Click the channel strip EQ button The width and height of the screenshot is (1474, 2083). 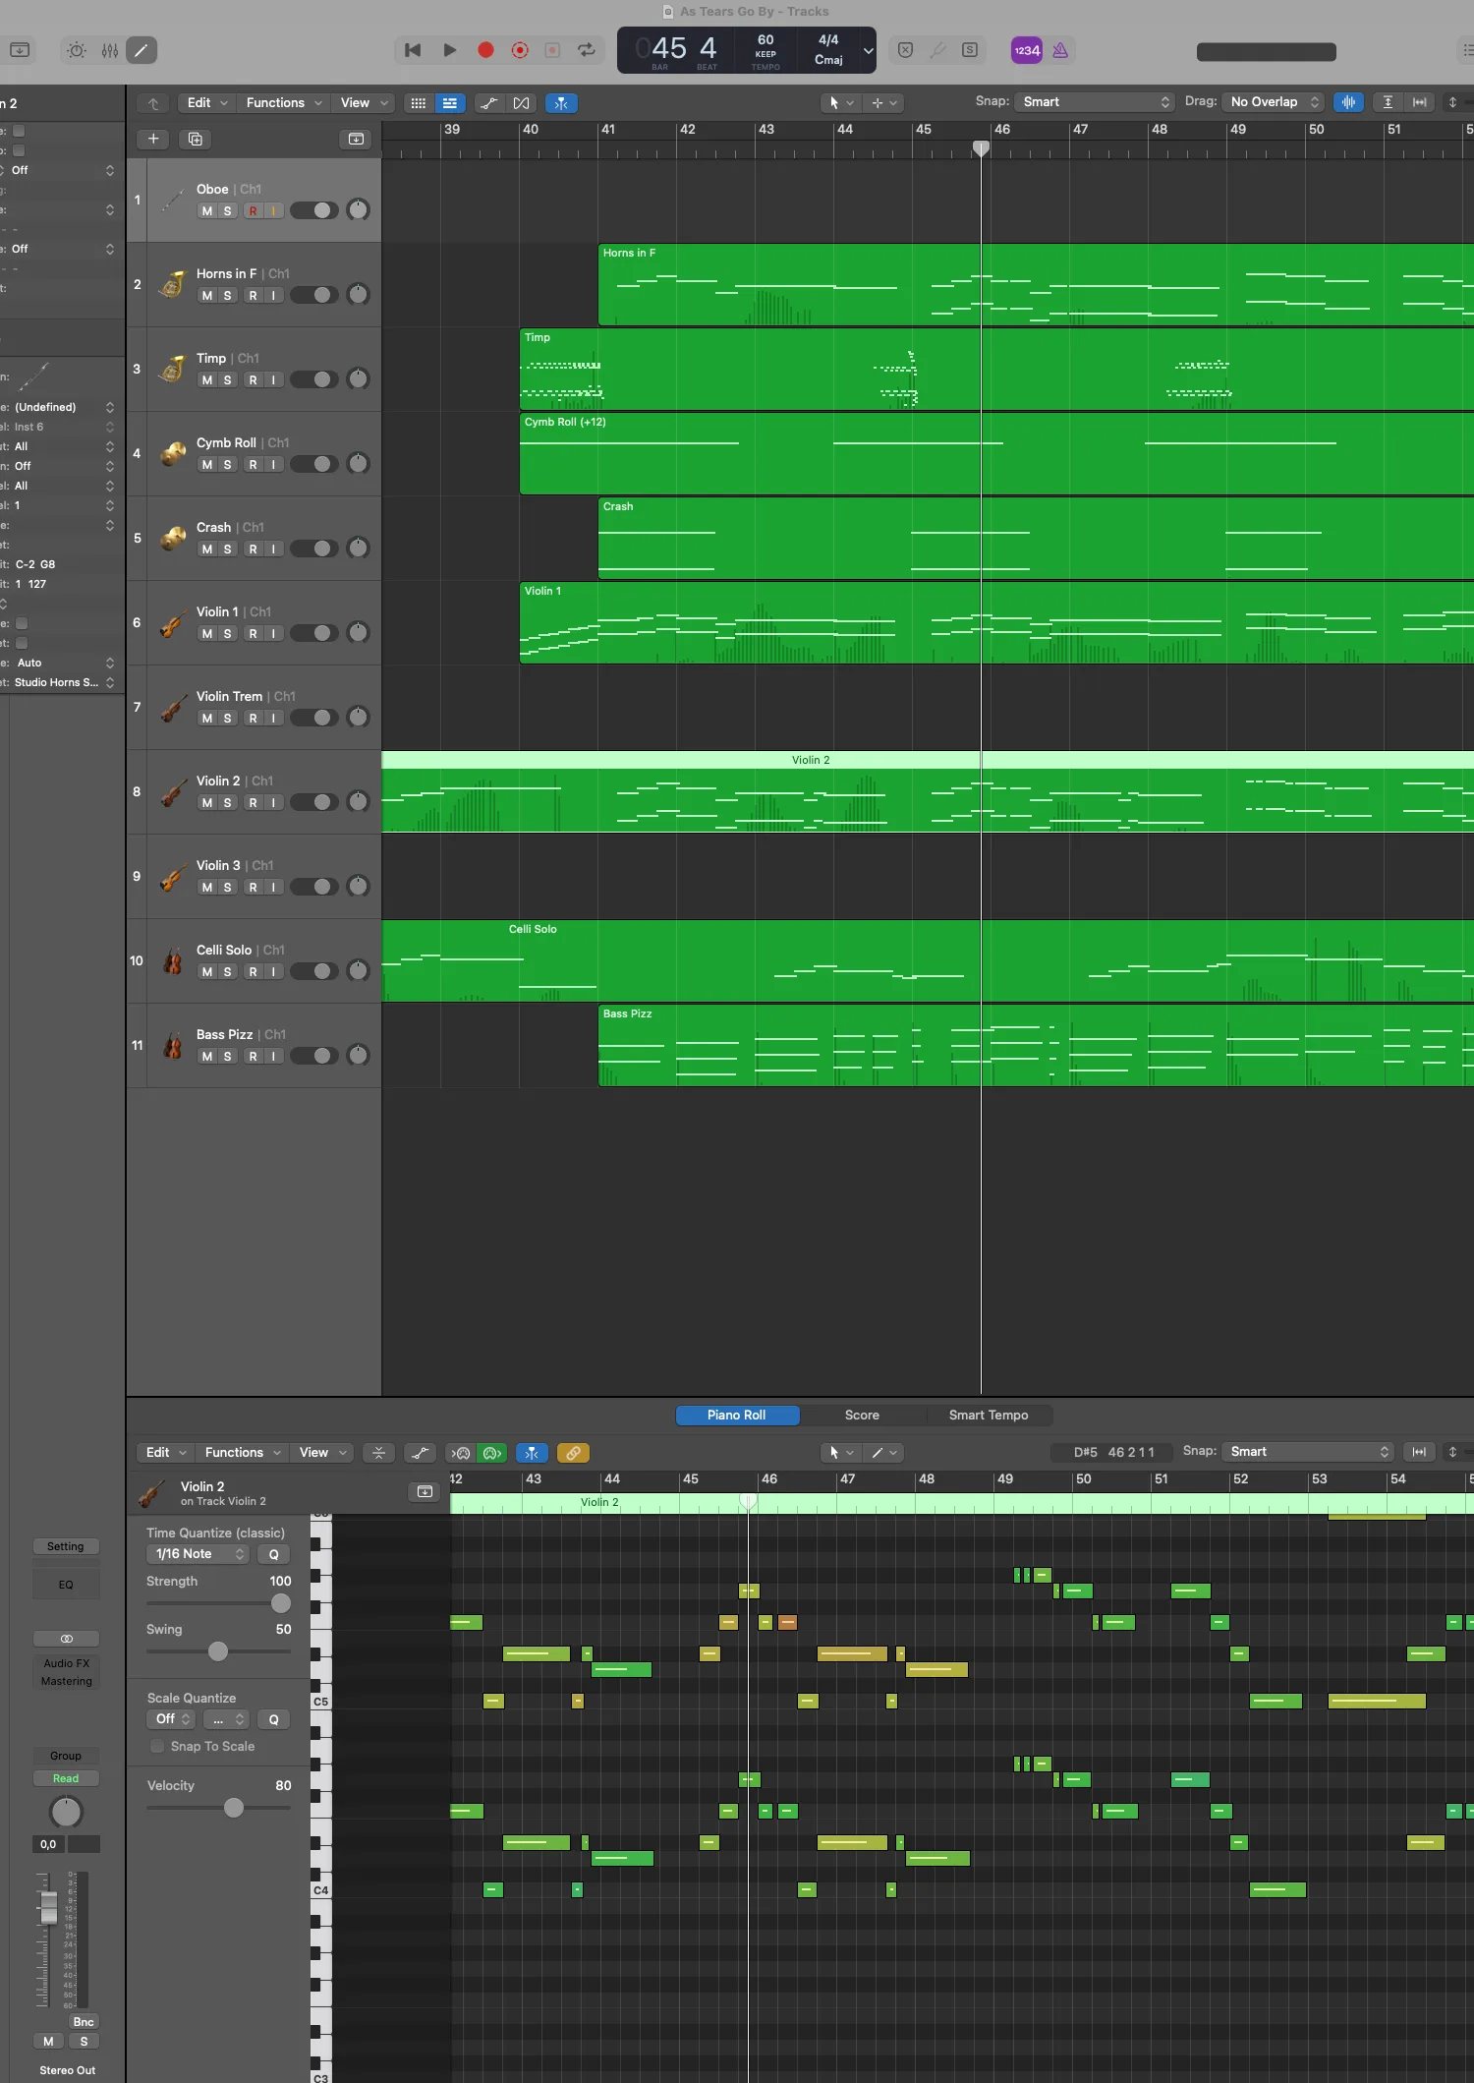click(66, 1585)
